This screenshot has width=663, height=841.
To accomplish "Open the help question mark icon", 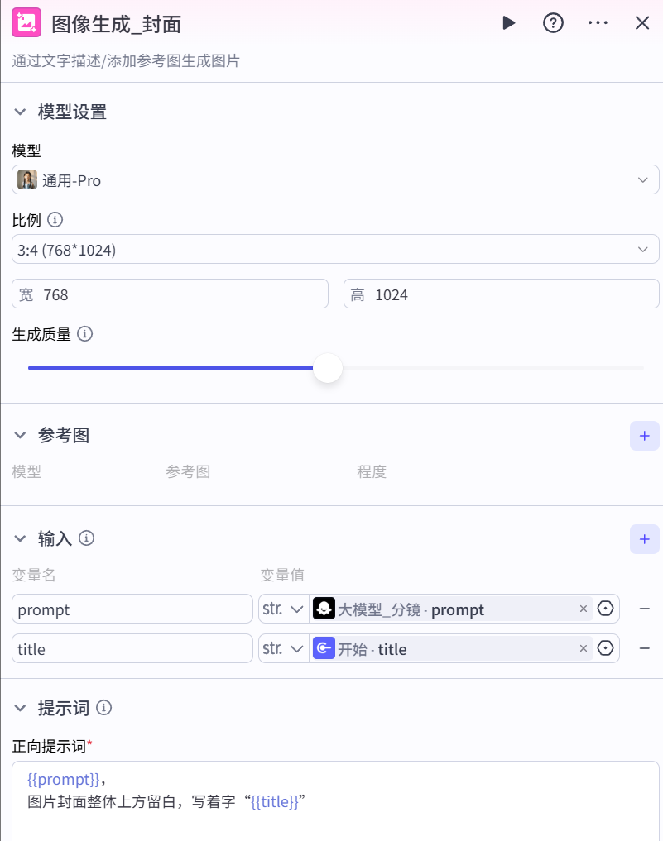I will coord(553,23).
